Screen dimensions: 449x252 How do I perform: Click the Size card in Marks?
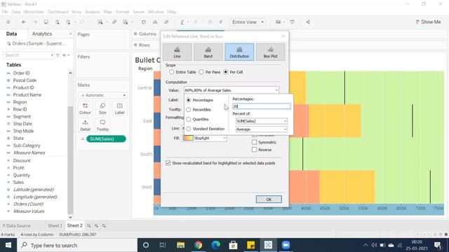pyautogui.click(x=102, y=109)
